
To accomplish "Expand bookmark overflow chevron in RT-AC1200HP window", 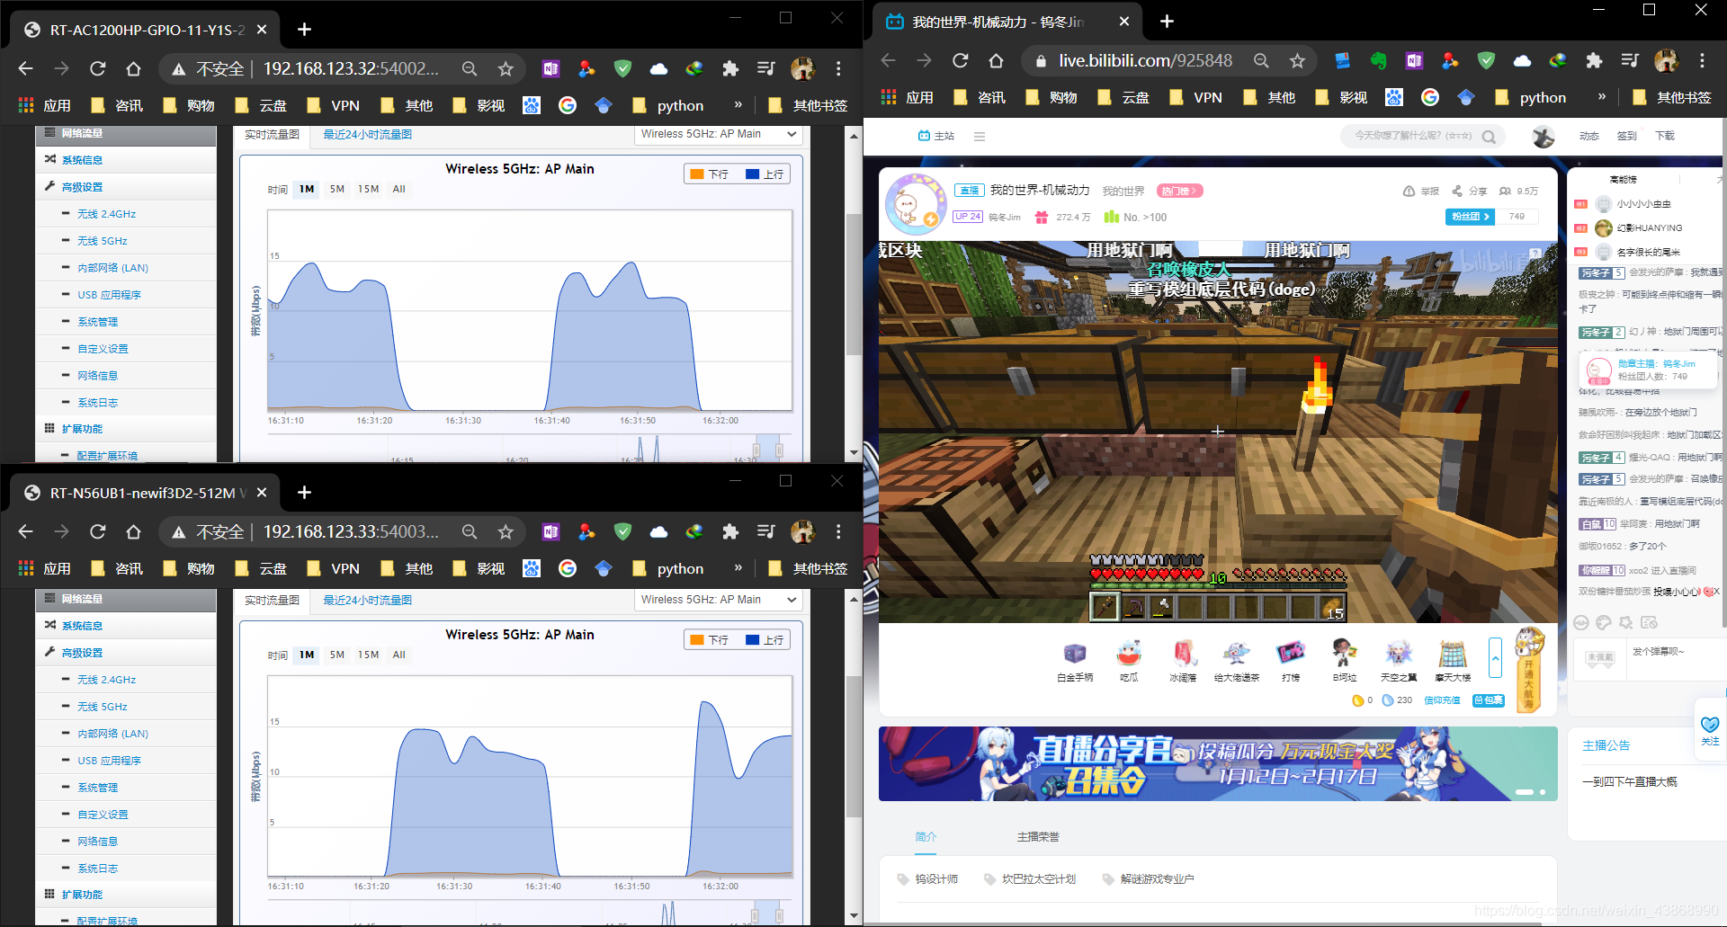I will pos(738,104).
